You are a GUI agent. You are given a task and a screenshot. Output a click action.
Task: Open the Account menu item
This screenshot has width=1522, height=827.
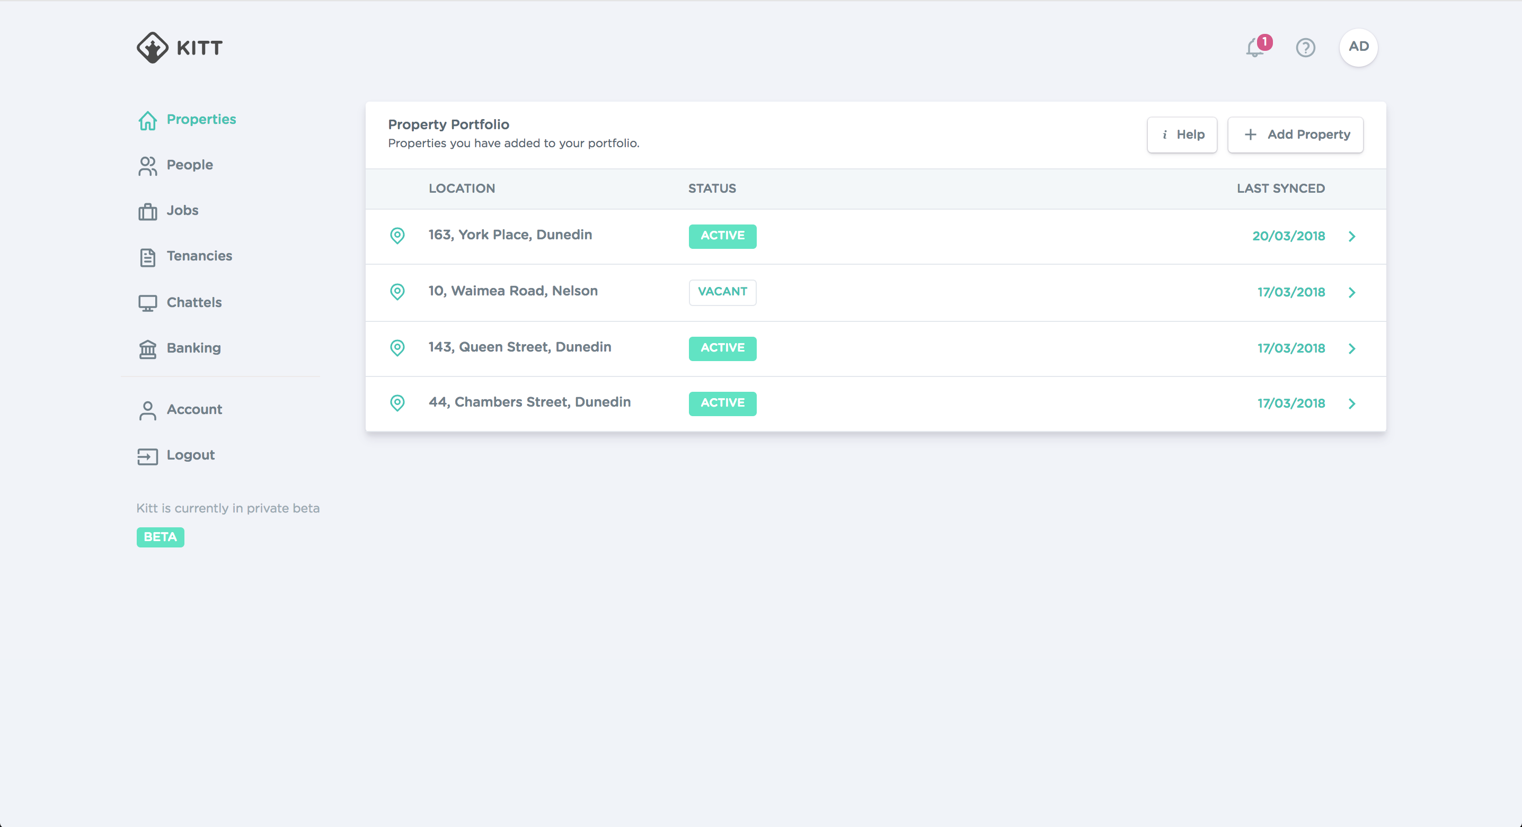click(194, 409)
